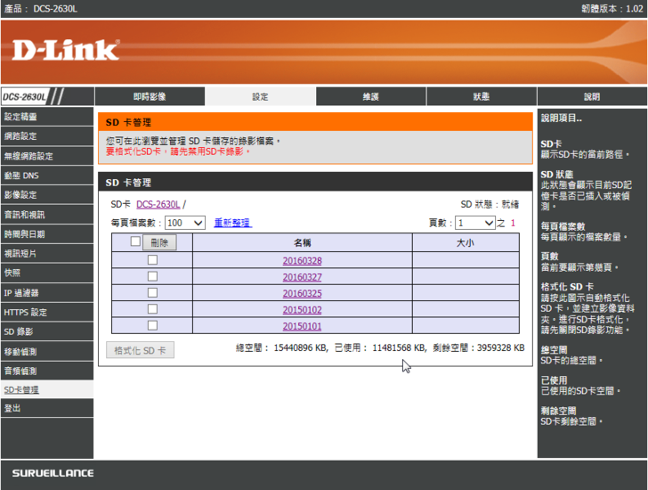Image resolution: width=648 pixels, height=490 pixels.
Task: Check the box for folder 20160328
Action: point(151,260)
